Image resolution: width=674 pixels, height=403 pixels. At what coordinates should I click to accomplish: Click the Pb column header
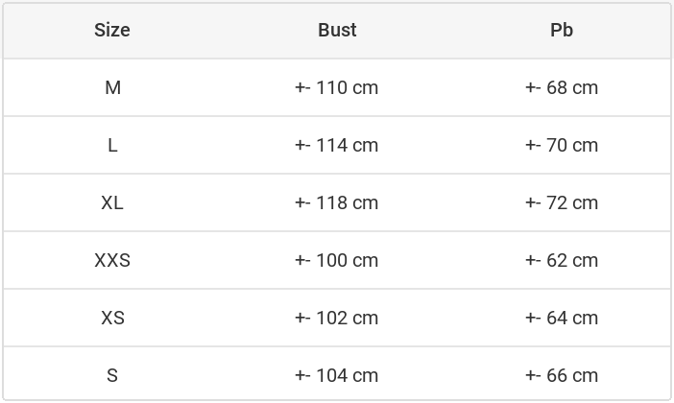(562, 30)
